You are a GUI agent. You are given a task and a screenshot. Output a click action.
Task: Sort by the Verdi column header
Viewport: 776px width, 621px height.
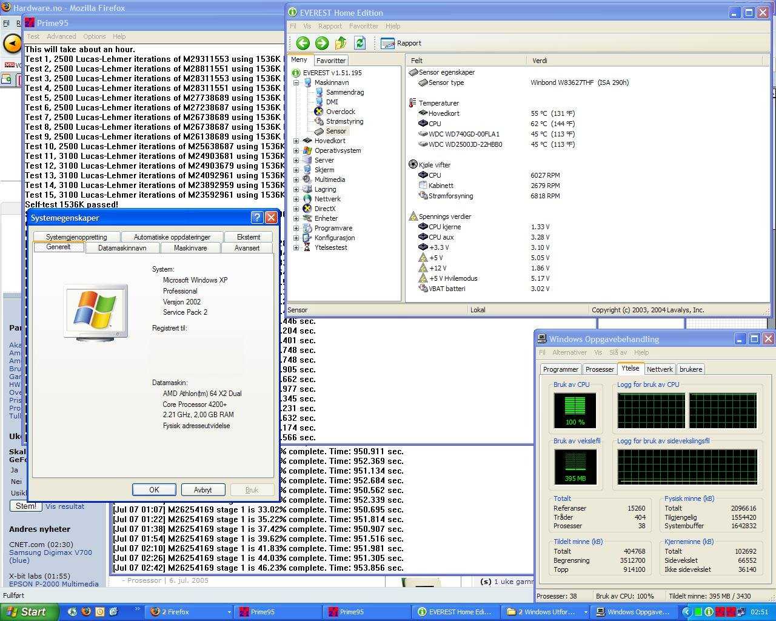(646, 61)
